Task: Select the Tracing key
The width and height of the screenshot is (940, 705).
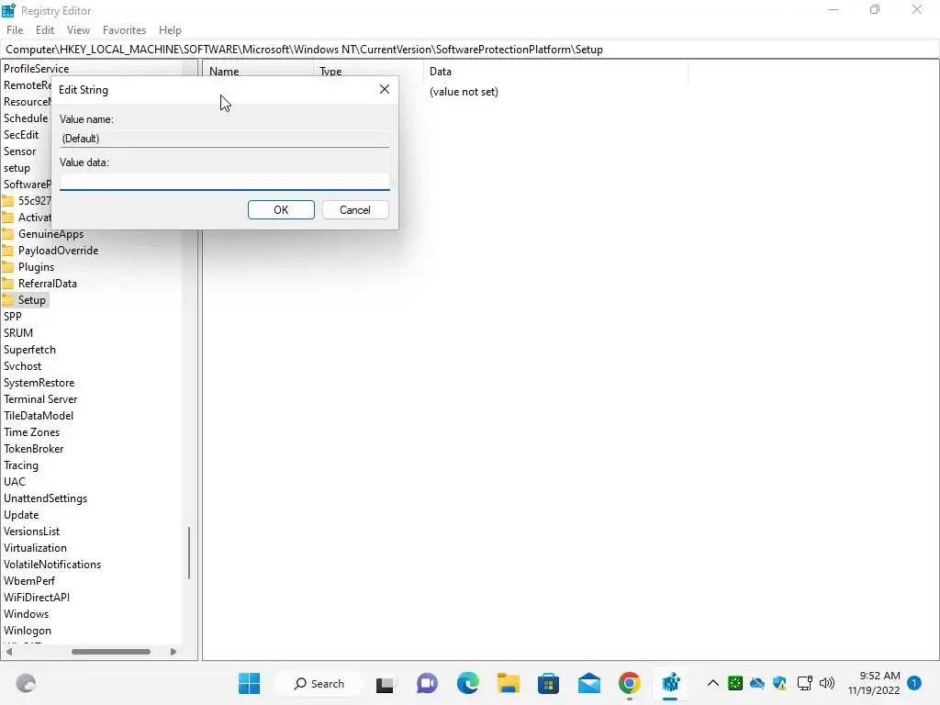Action: 21,465
